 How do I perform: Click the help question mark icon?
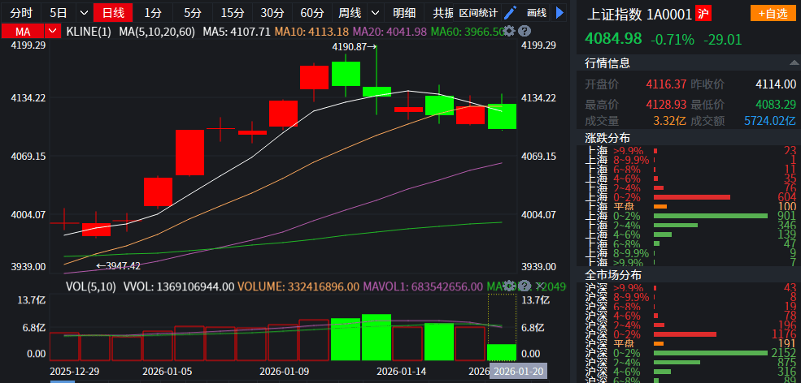(522, 31)
